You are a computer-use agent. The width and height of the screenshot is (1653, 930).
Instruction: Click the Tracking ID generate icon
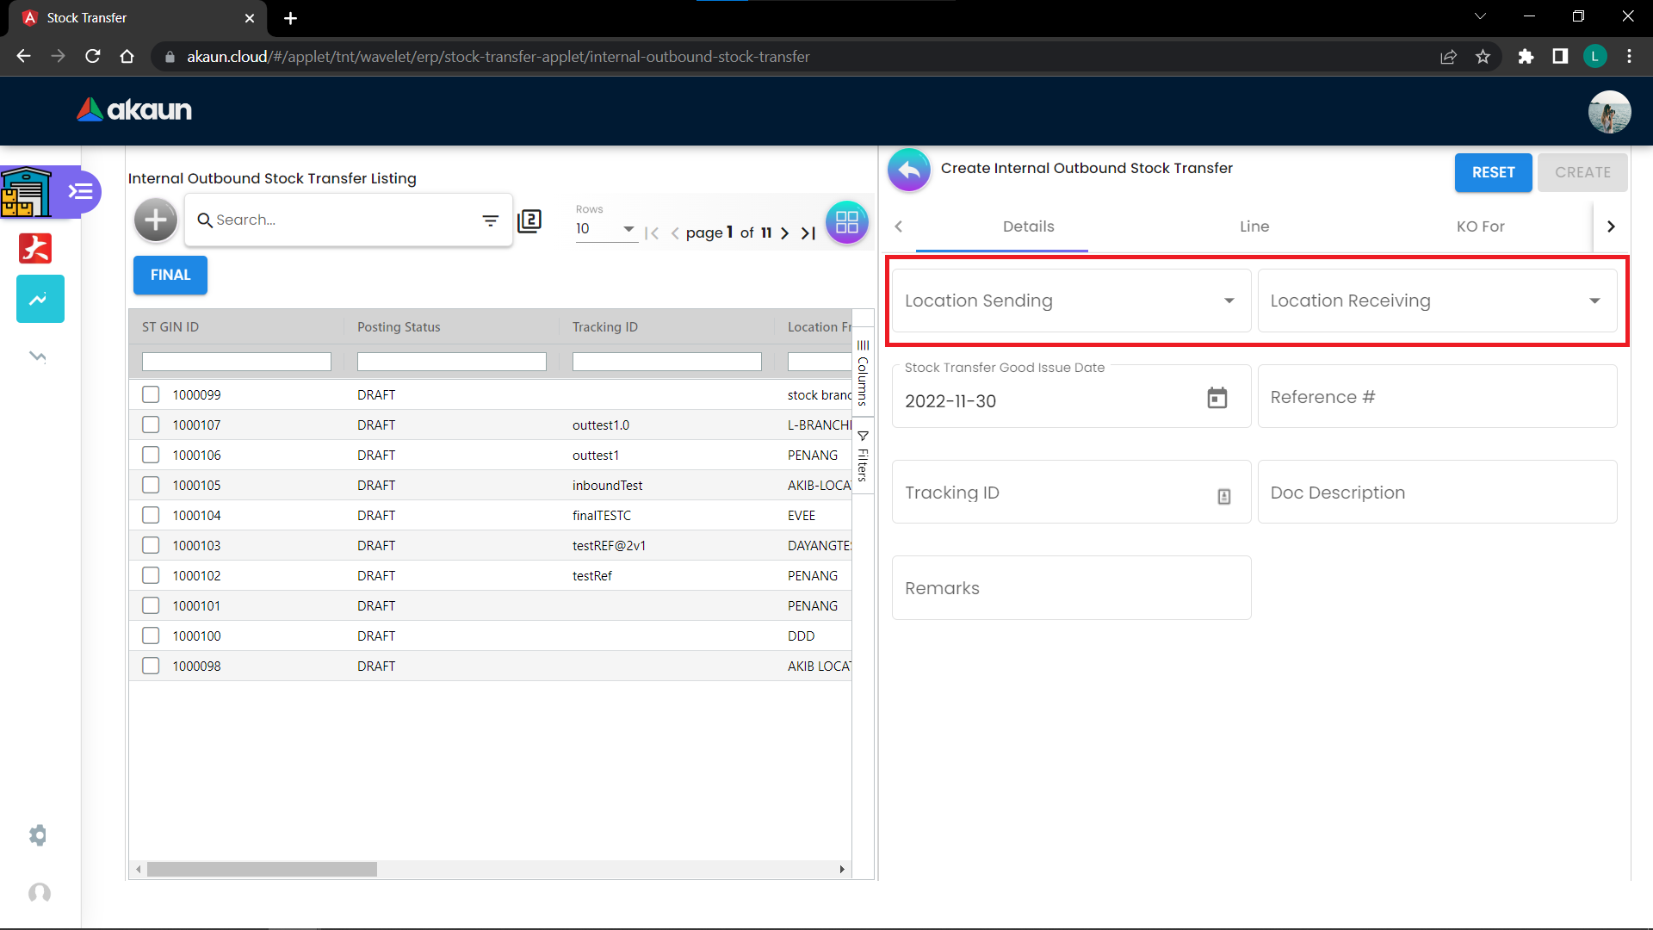coord(1223,496)
